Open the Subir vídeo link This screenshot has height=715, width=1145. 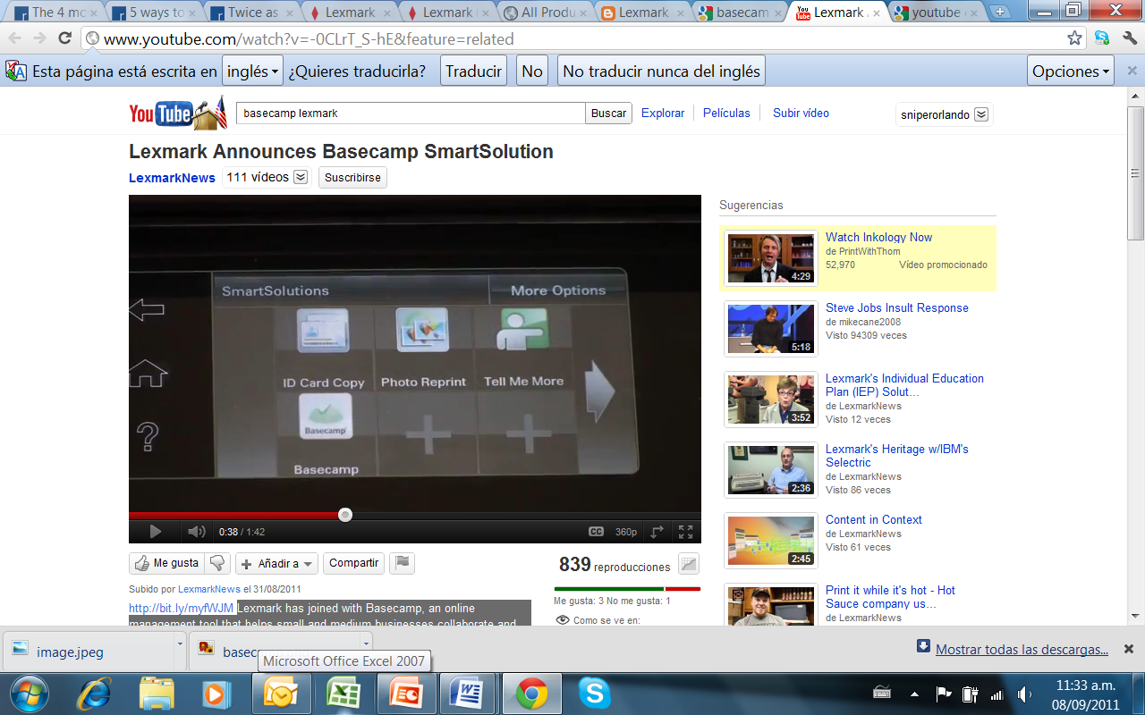[801, 114]
